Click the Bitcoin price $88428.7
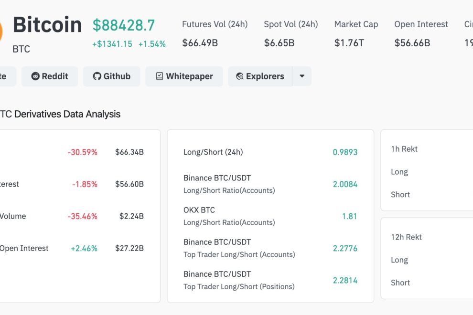Screen dimensions: 473x315 point(124,25)
